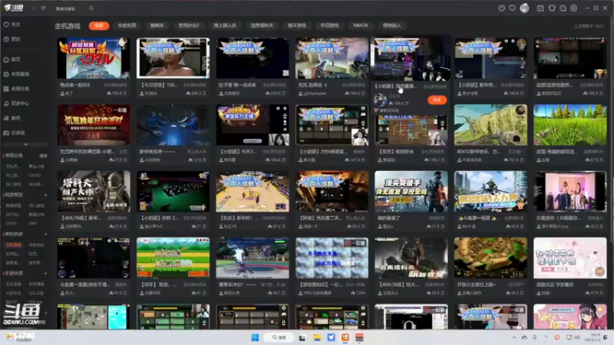614x345 pixels.
Task: Open the messages chat icon at top right
Action: click(563, 8)
